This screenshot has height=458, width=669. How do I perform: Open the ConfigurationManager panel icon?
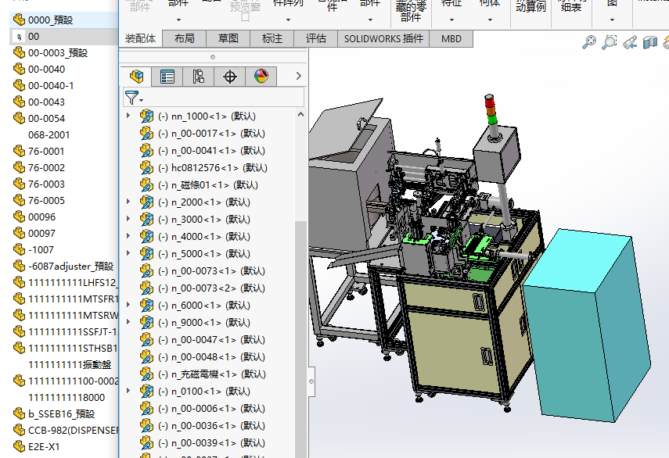[x=199, y=76]
